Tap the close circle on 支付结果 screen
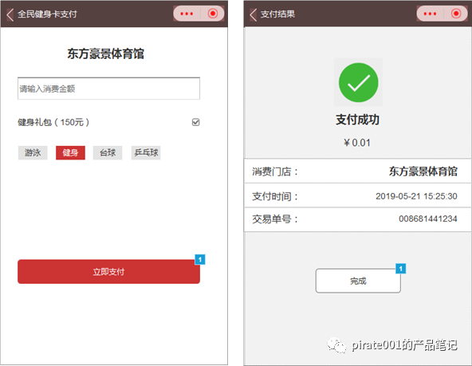This screenshot has width=472, height=366. click(456, 14)
